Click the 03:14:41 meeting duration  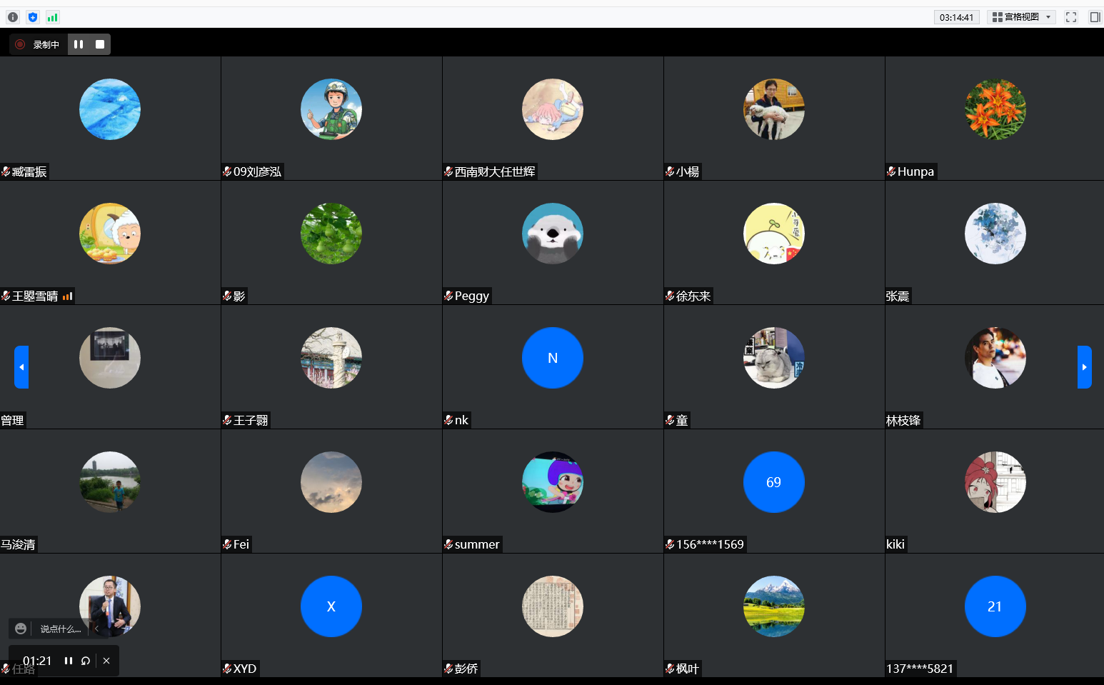click(956, 17)
